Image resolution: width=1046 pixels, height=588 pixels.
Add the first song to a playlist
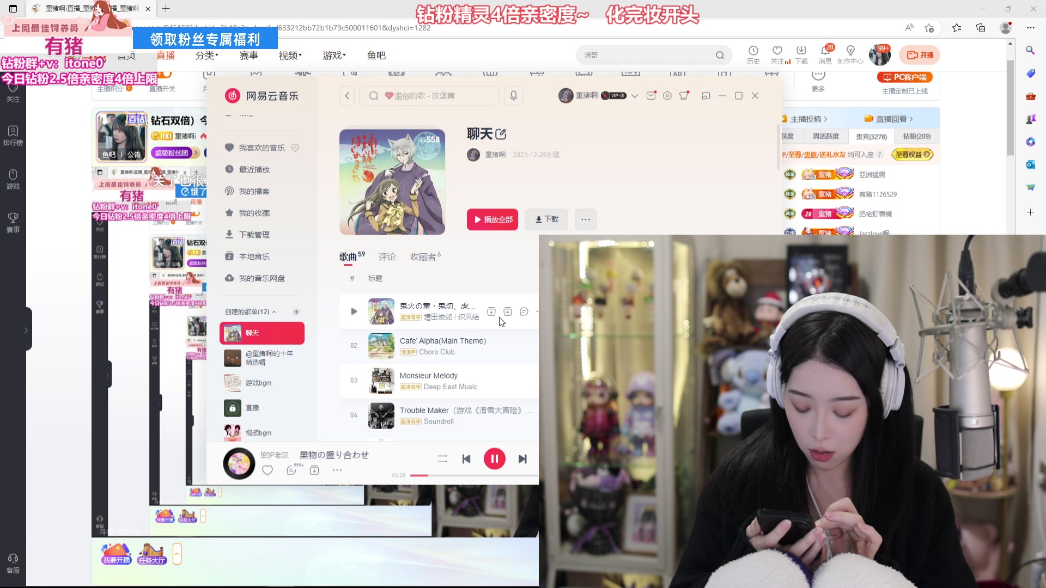point(507,311)
